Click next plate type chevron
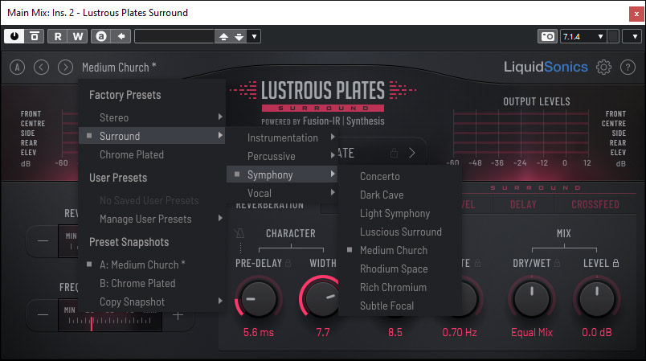 (412, 153)
